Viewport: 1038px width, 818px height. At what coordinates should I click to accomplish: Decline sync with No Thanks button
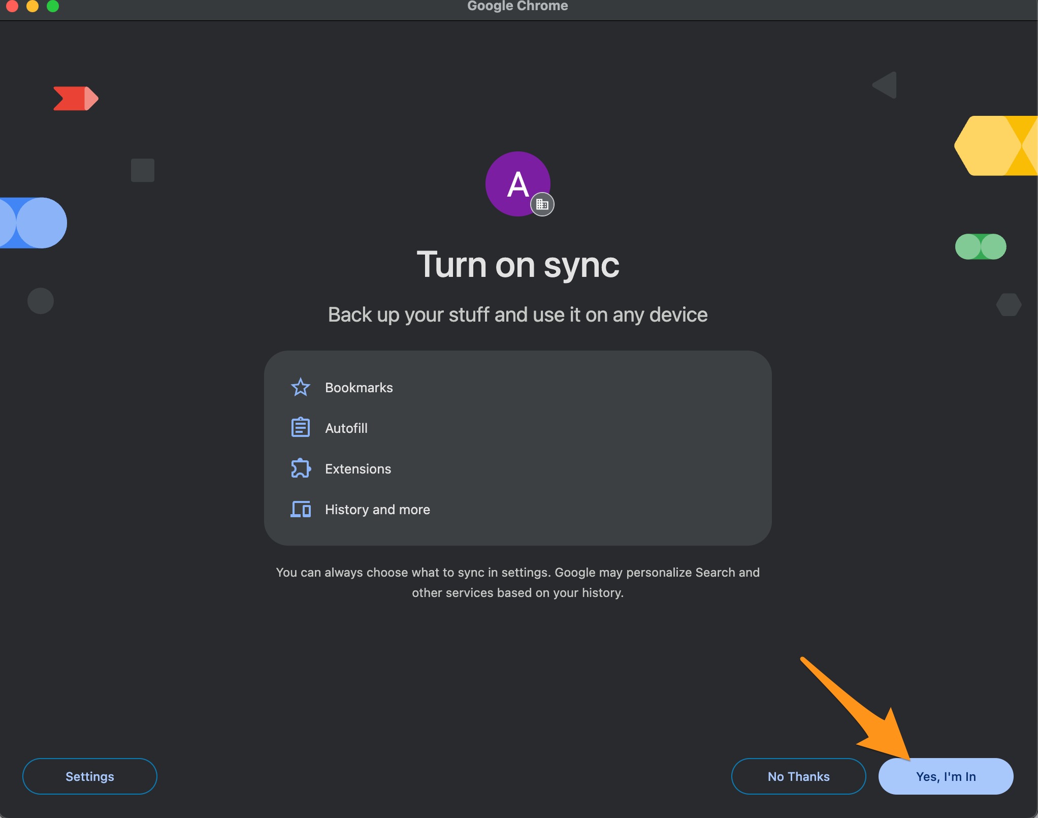point(798,776)
